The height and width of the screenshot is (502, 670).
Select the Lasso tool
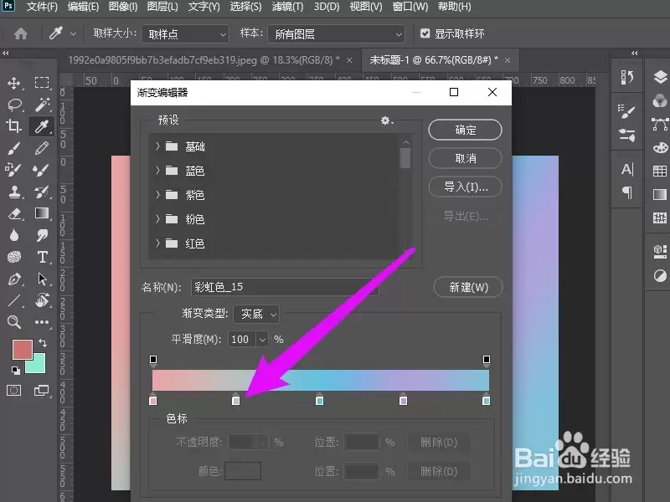(14, 105)
